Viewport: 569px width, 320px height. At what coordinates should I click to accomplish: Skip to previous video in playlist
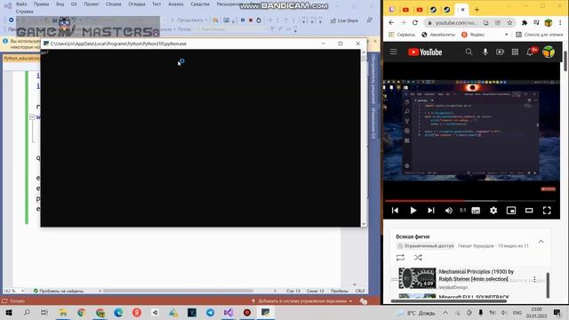(x=395, y=211)
